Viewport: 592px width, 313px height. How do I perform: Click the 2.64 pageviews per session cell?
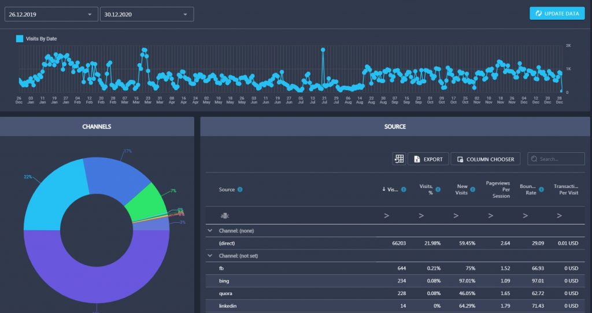pos(505,244)
